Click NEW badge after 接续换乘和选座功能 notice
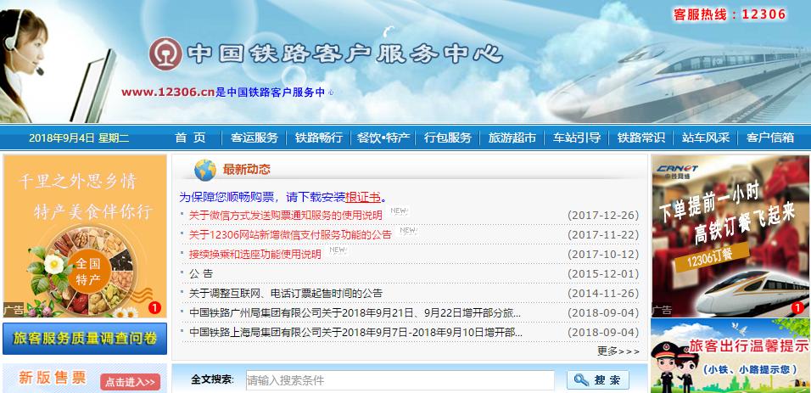811x393 pixels. tap(338, 250)
